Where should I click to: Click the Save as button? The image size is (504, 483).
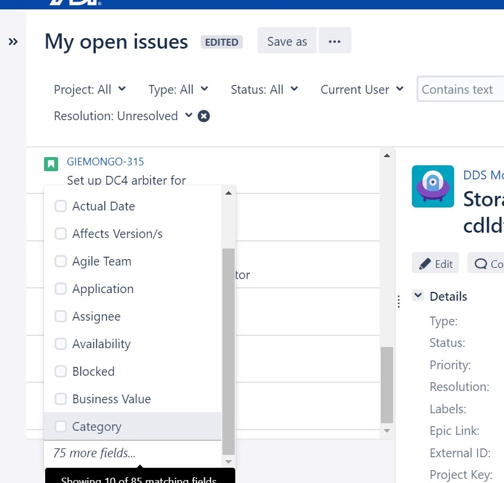[x=286, y=40]
